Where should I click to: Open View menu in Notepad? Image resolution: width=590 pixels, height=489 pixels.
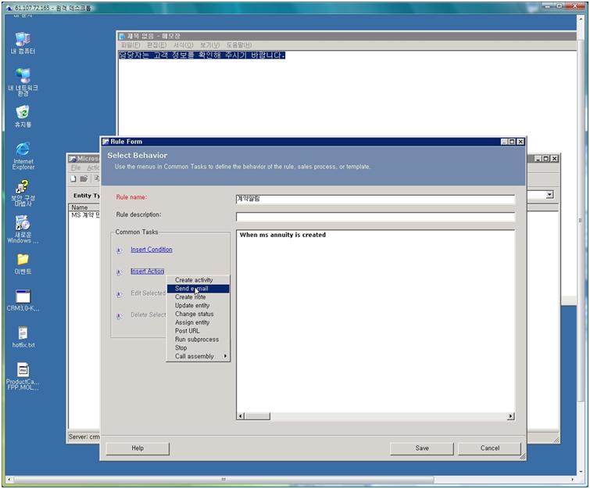[209, 45]
